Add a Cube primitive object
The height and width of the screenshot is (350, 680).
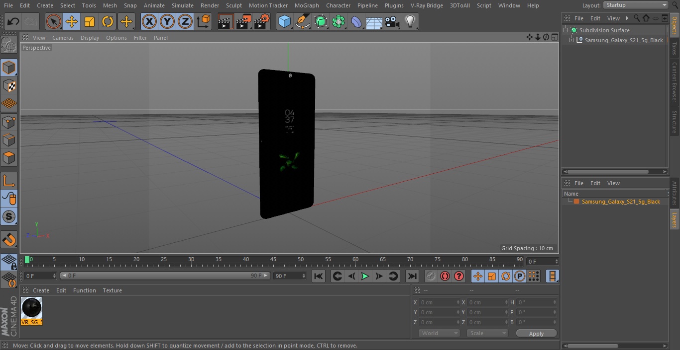[284, 21]
